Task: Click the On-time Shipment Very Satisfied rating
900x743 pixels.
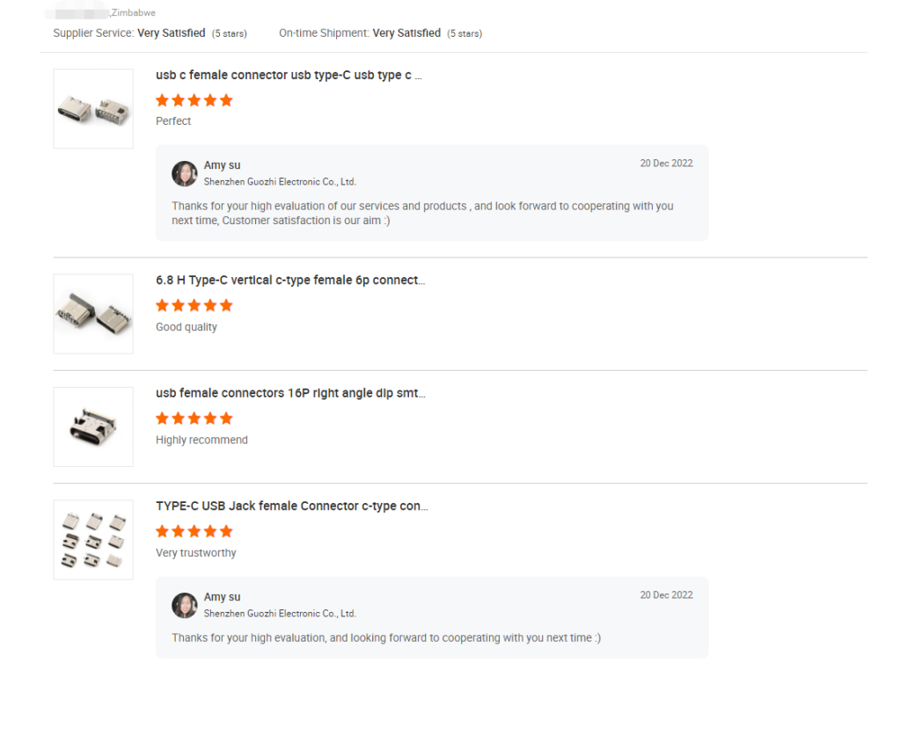Action: pyautogui.click(x=406, y=33)
